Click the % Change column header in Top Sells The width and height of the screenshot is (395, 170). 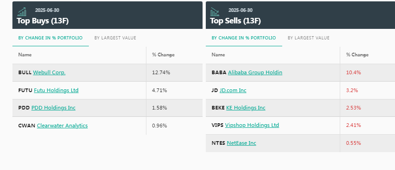pos(357,55)
